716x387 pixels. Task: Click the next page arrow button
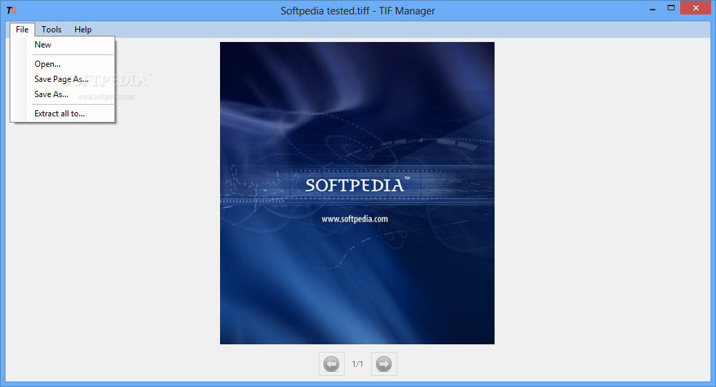point(384,364)
